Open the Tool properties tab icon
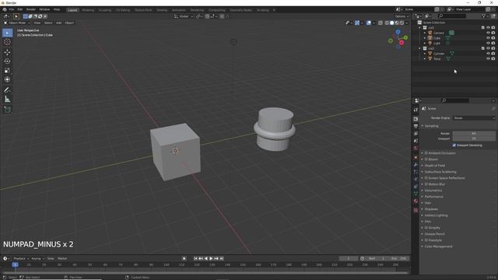 [x=416, y=110]
